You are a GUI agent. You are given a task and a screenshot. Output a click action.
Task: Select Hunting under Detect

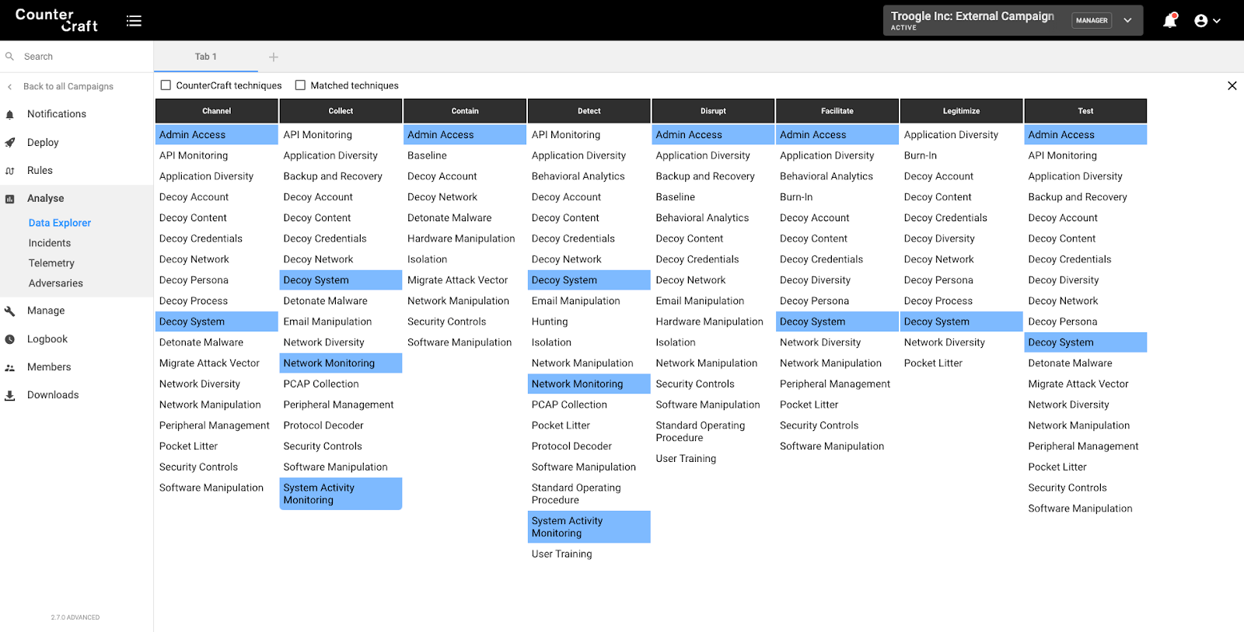[589, 321]
